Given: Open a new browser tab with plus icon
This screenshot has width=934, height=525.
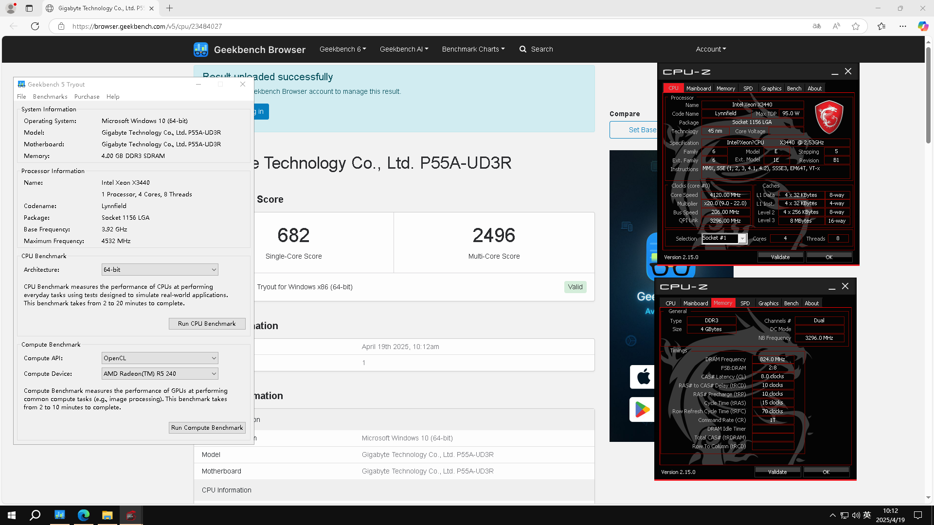Looking at the screenshot, I should [x=169, y=8].
